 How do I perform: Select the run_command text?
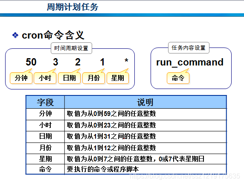tap(190, 62)
